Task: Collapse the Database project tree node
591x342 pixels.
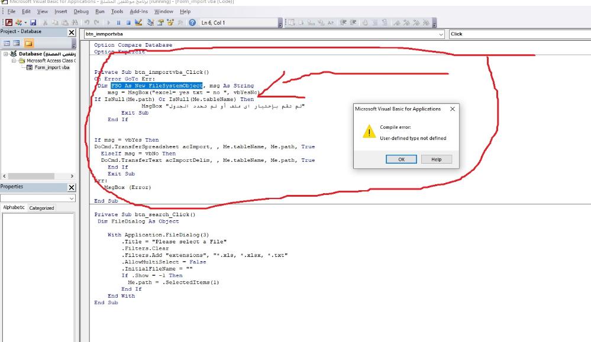Action: (x=5, y=54)
